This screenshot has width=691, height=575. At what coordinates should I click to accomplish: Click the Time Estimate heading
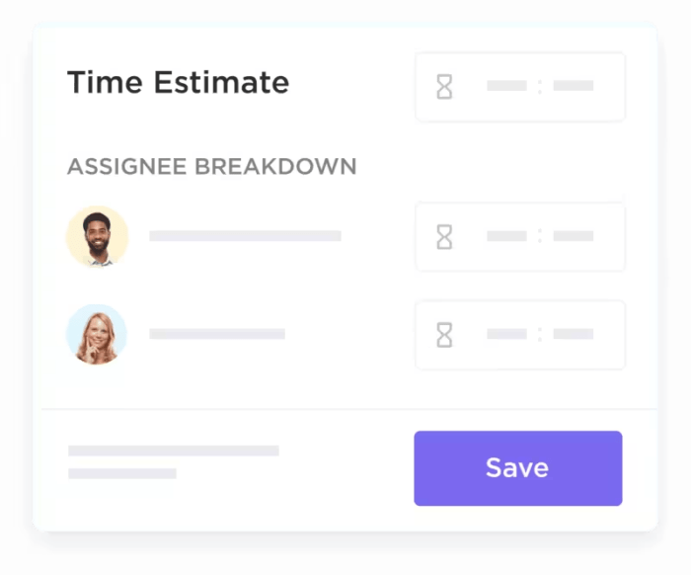click(178, 83)
